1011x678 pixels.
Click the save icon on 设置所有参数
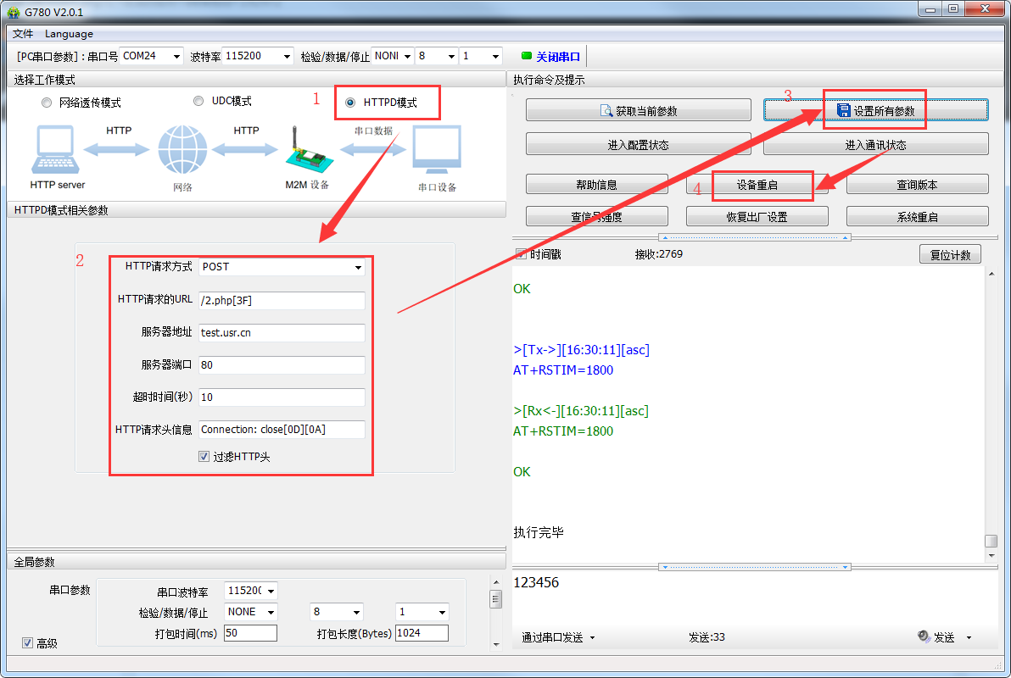843,111
